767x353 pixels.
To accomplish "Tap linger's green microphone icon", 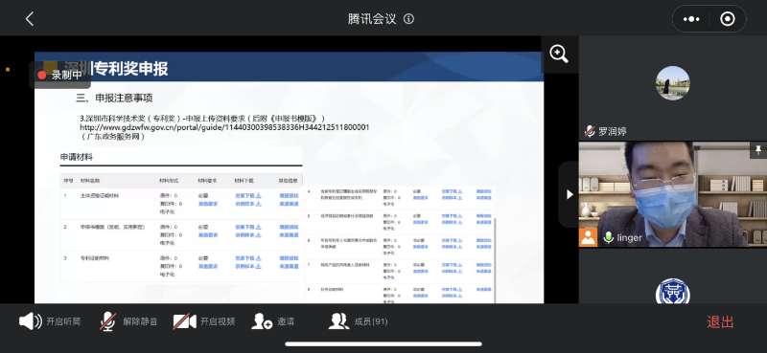I will (609, 238).
